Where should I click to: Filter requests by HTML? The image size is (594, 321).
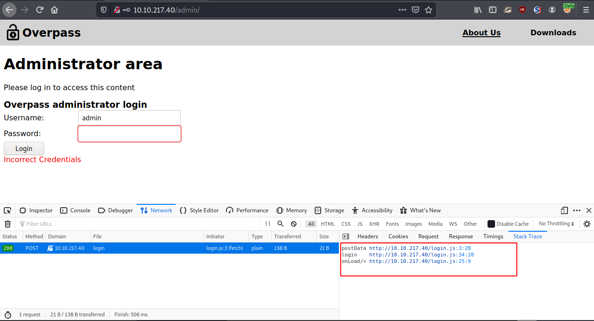click(328, 224)
